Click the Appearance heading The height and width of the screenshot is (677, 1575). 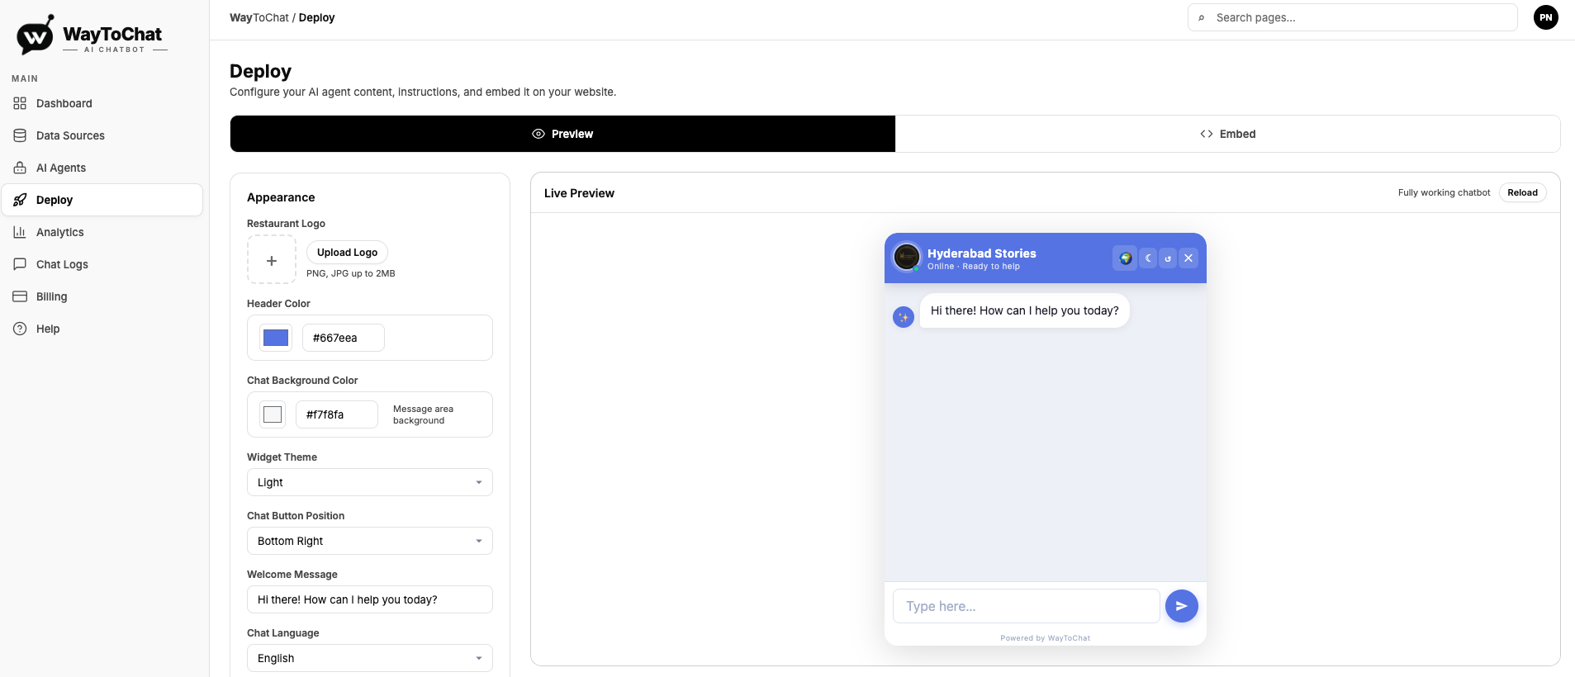pos(281,197)
